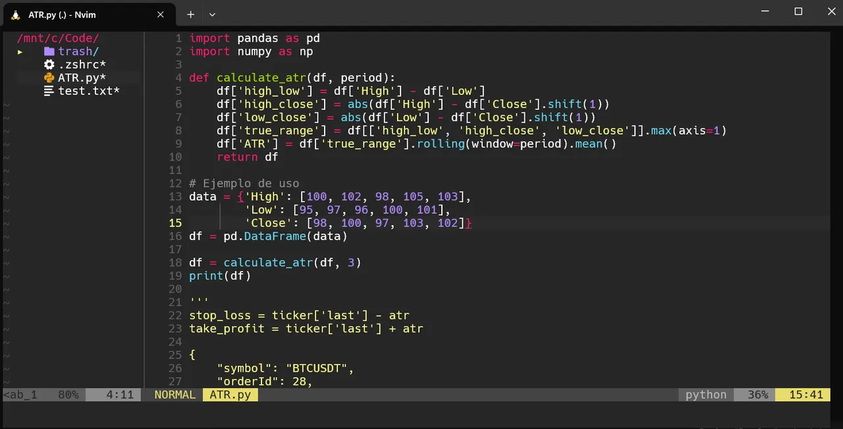
Task: Open .zshrc* in the file tree
Action: [82, 64]
